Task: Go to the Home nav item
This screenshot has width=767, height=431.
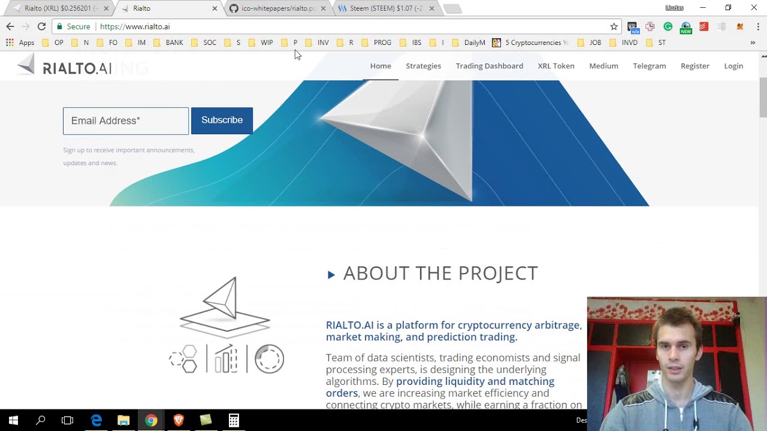Action: [x=381, y=66]
